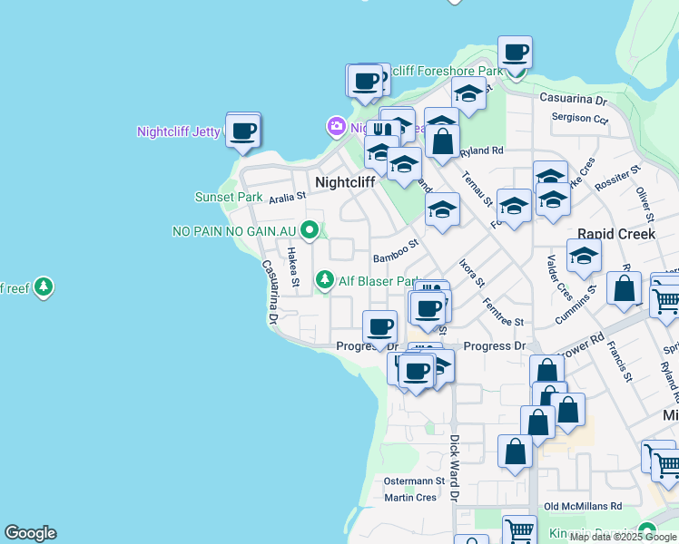The width and height of the screenshot is (679, 544).
Task: Click the shopping bag marker next to Ryland Rd label
Action: 442,144
